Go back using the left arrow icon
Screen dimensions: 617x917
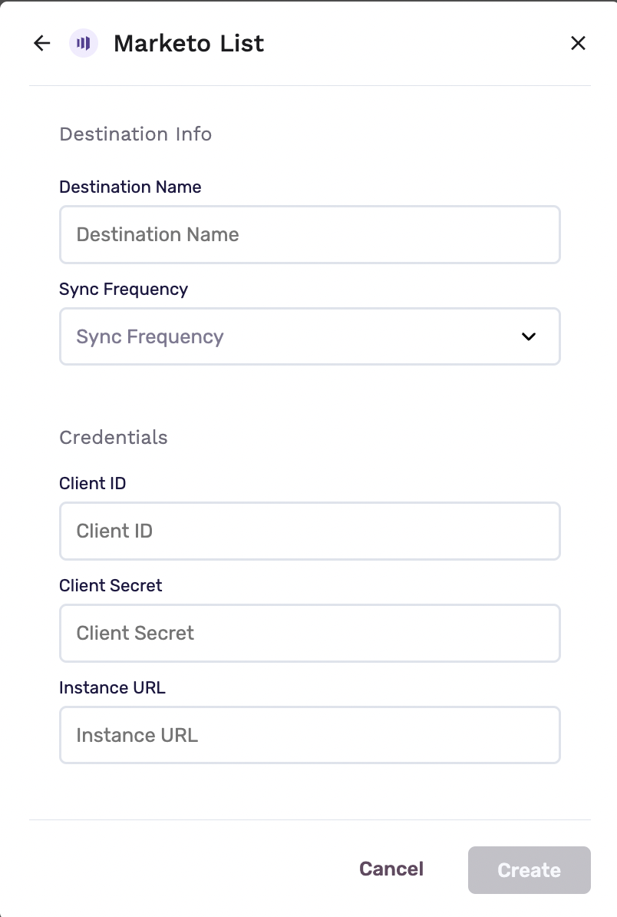coord(42,43)
